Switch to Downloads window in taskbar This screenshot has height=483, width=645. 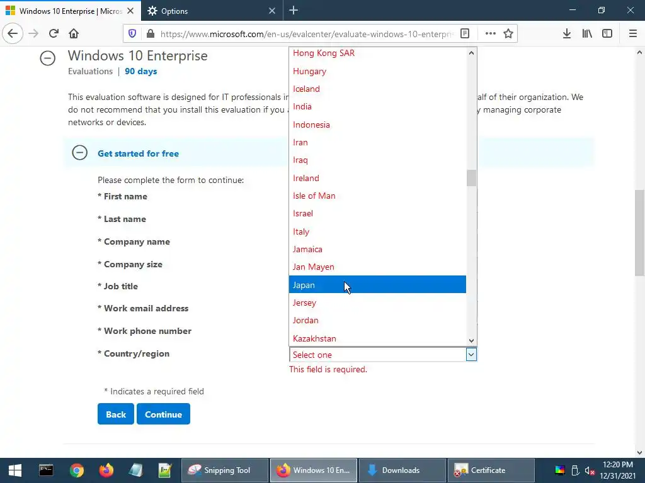click(402, 470)
